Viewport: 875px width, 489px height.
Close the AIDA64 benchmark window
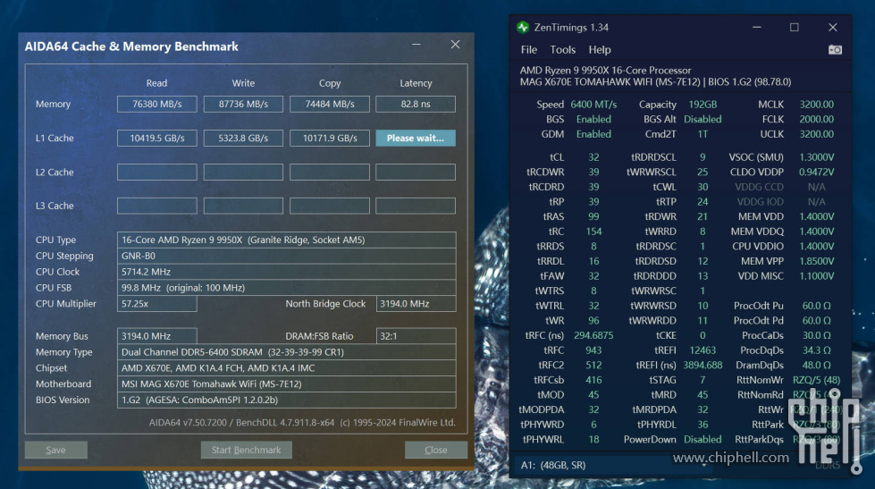point(455,45)
